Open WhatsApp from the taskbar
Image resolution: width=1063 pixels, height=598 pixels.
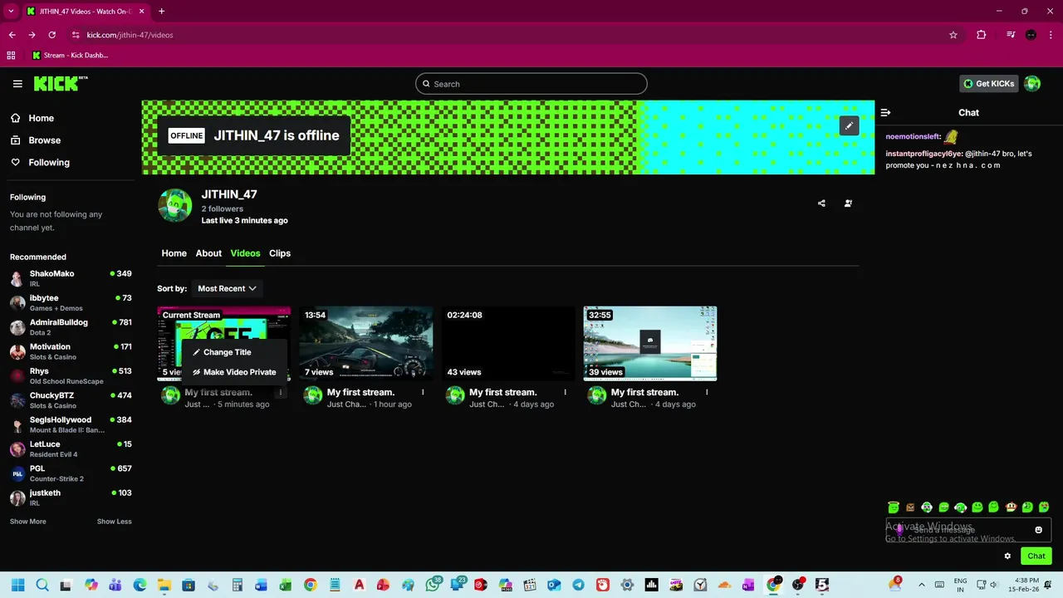click(433, 585)
